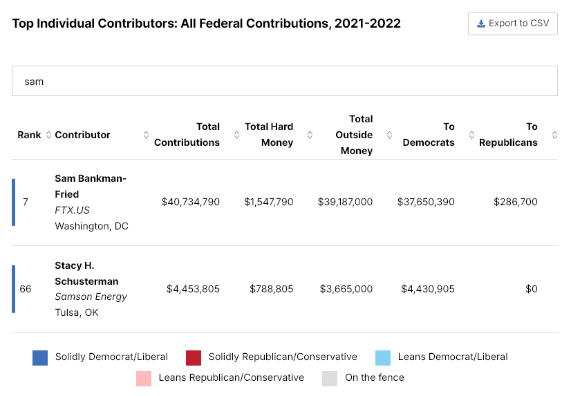Sort by To Republicans arrow icon
Image resolution: width=571 pixels, height=396 pixels.
pyautogui.click(x=554, y=135)
